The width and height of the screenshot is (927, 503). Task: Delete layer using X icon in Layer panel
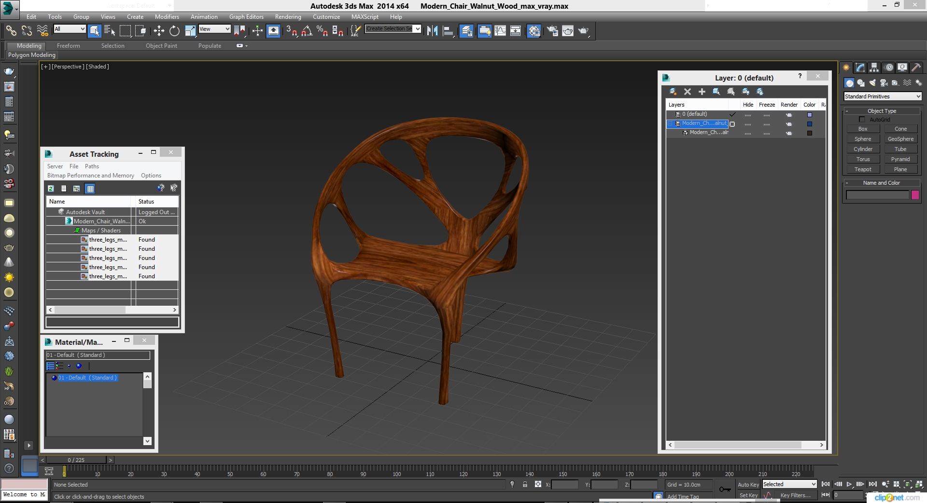688,92
